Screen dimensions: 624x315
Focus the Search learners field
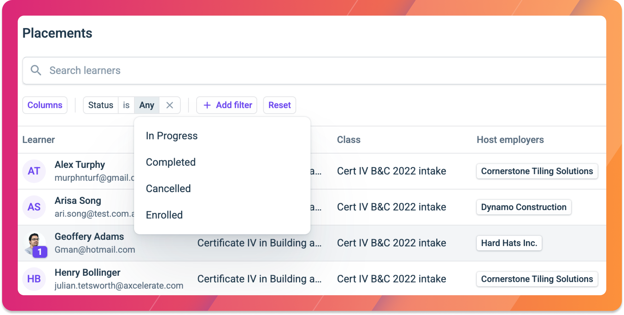pos(314,71)
